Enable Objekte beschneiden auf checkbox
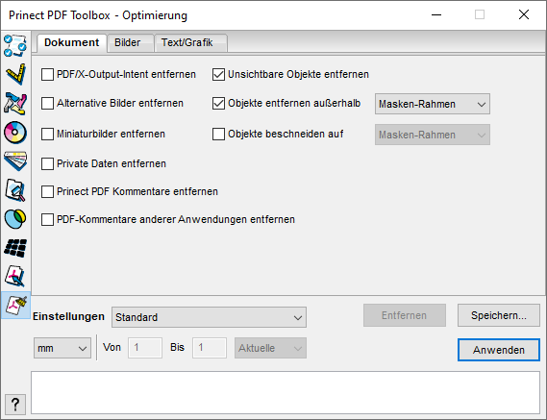The height and width of the screenshot is (420, 547). tap(219, 134)
